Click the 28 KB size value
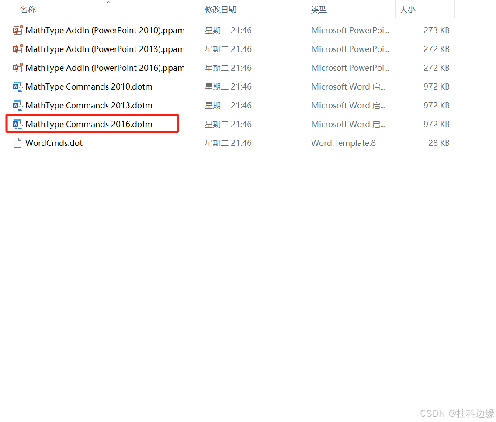The image size is (496, 422). [439, 143]
